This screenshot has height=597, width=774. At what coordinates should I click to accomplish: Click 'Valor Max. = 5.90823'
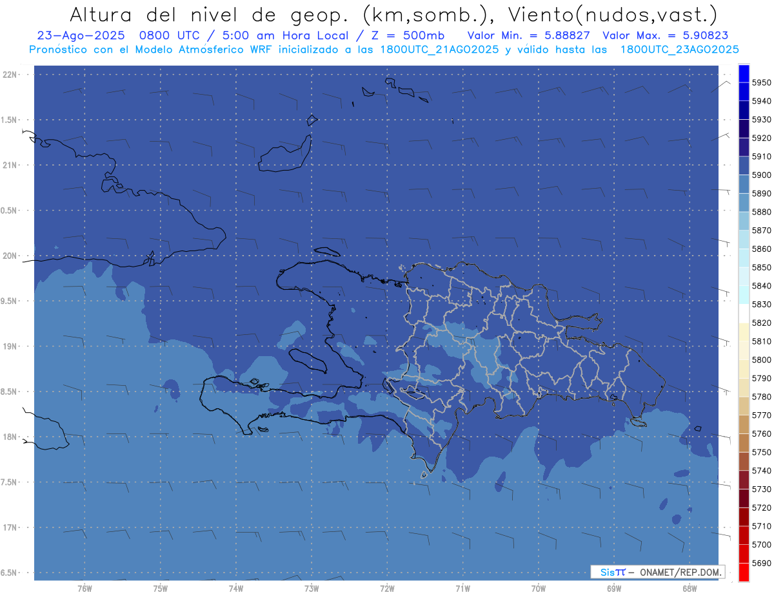click(665, 35)
